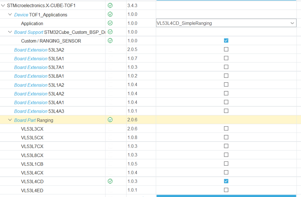Open Board Extension link for 53L7A1

click(31, 67)
